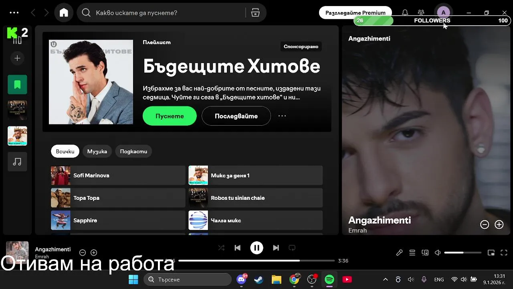The width and height of the screenshot is (513, 289).
Task: Select the 'Подкасти' filter chip
Action: (133, 151)
